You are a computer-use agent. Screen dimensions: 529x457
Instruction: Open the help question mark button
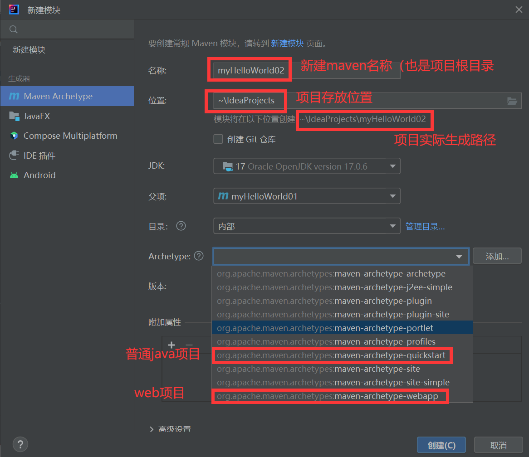(x=20, y=444)
